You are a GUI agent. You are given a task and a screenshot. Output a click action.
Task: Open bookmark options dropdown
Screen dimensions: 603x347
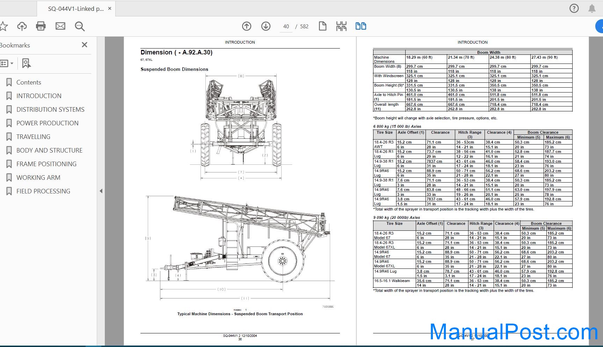coord(7,64)
